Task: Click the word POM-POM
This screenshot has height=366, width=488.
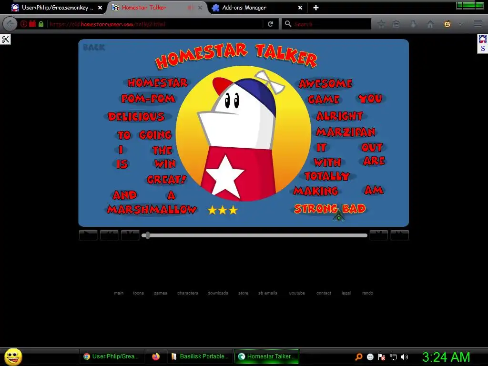Action: pyautogui.click(x=148, y=99)
